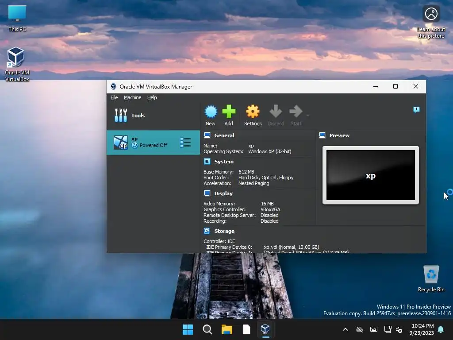Open the Settings gear in VirtualBox toolbar
Image resolution: width=453 pixels, height=340 pixels.
[253, 112]
